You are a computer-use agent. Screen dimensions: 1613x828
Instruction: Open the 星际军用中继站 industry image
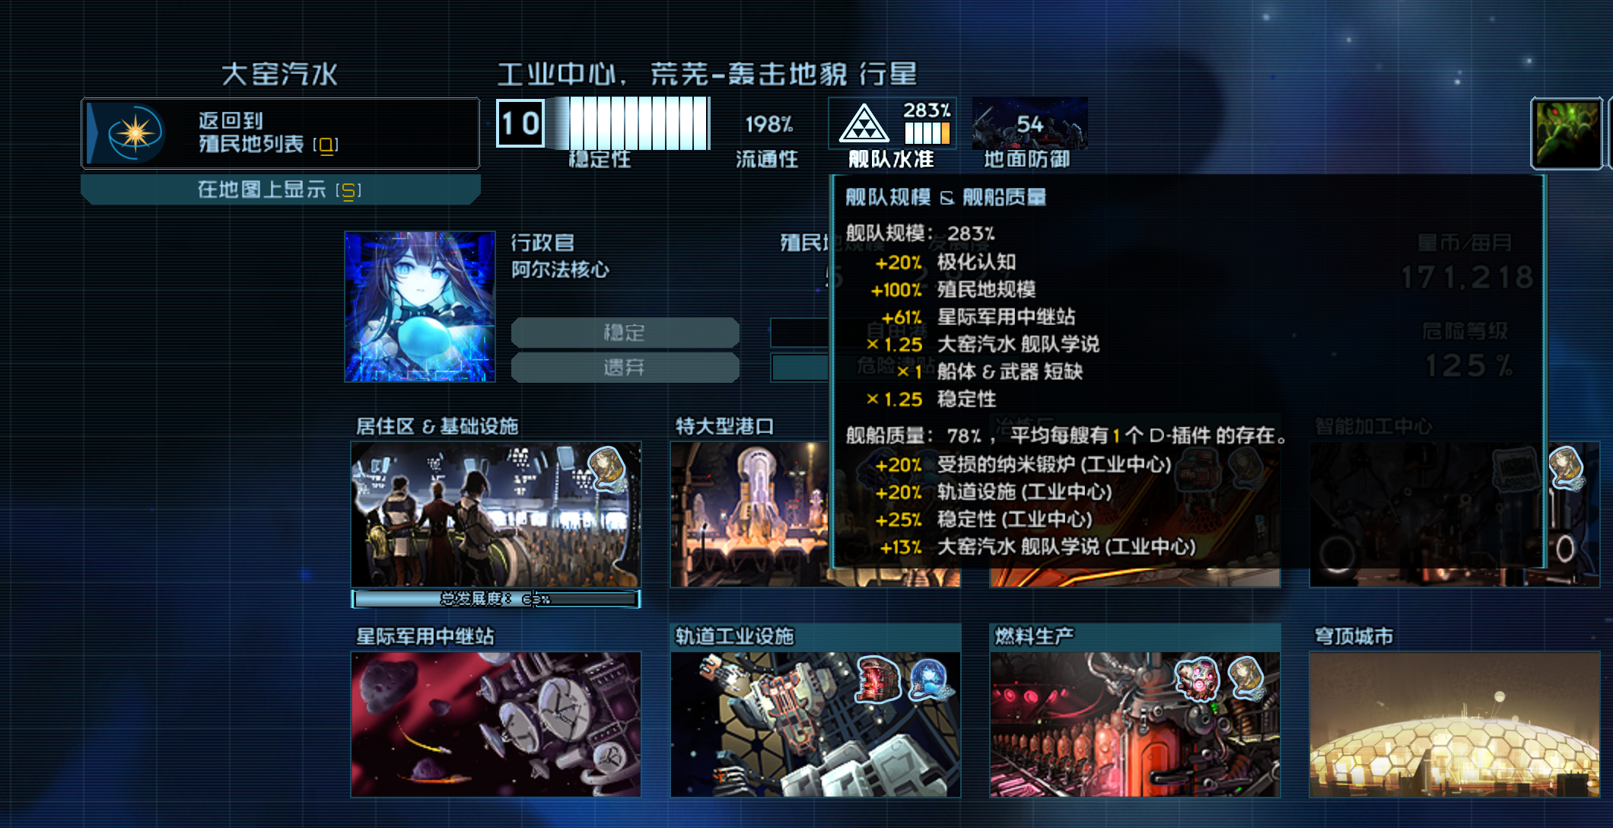pos(496,724)
